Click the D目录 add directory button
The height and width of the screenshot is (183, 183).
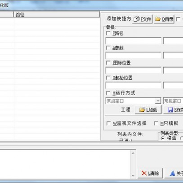164,19
